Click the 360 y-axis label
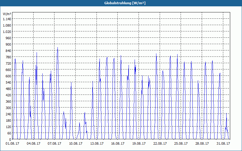The image size is (242, 151). [x=8, y=101]
